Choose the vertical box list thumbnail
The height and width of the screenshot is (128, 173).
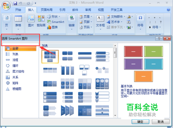click(102, 57)
